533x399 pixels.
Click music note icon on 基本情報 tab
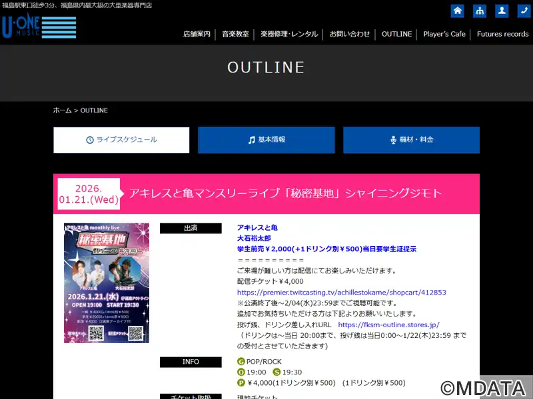(x=252, y=140)
